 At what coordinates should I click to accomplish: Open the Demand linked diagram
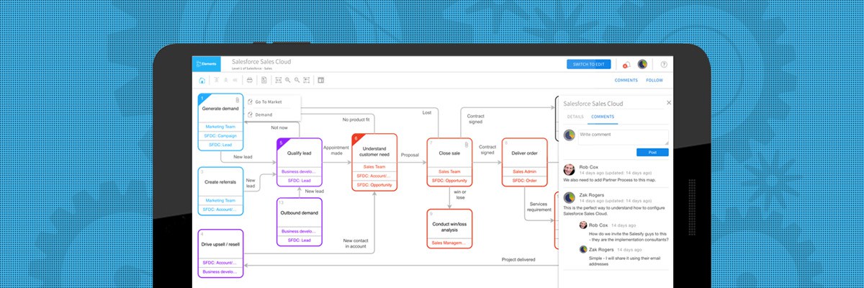pyautogui.click(x=263, y=114)
